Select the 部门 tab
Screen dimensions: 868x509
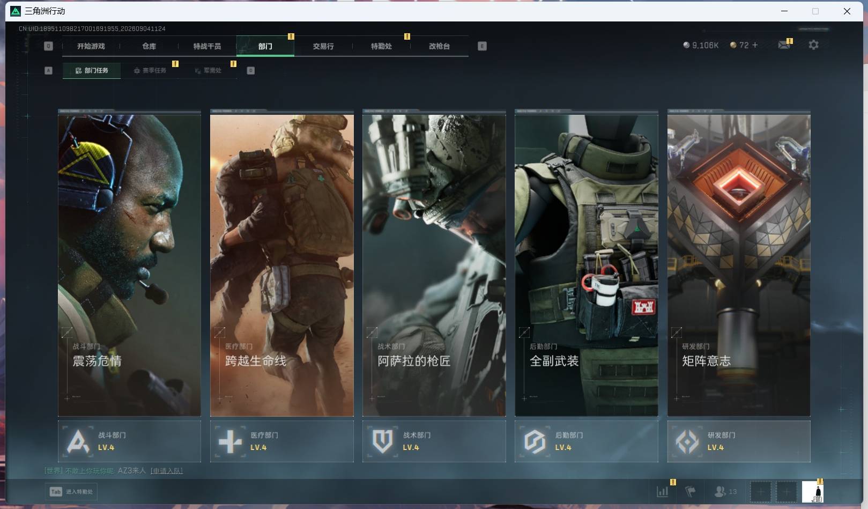pos(265,46)
